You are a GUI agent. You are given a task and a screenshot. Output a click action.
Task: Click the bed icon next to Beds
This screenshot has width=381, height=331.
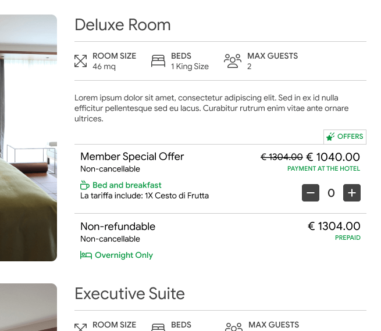pyautogui.click(x=158, y=61)
